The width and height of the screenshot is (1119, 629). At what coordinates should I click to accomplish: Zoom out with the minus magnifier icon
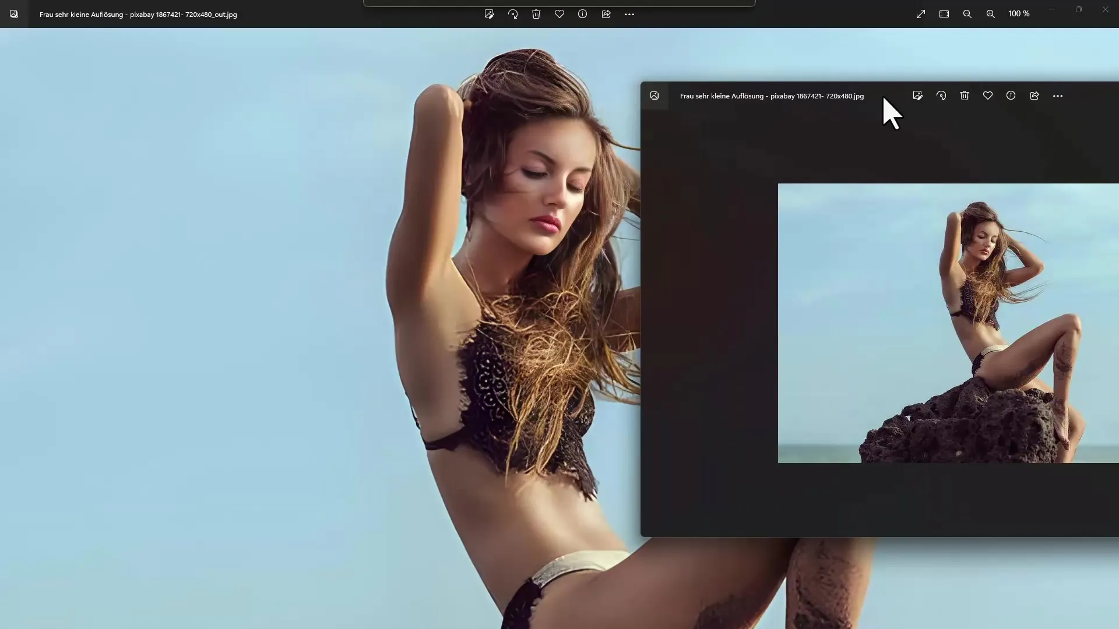point(967,14)
